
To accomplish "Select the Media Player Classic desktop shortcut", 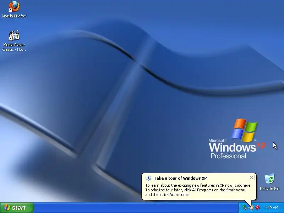I will click(14, 40).
